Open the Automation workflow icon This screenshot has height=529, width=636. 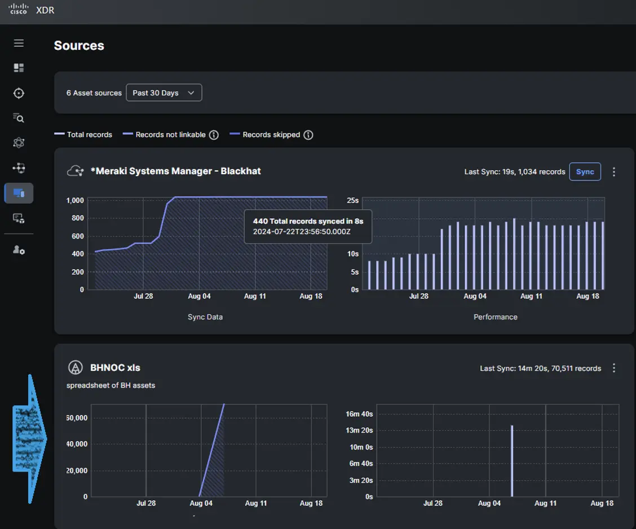[19, 167]
